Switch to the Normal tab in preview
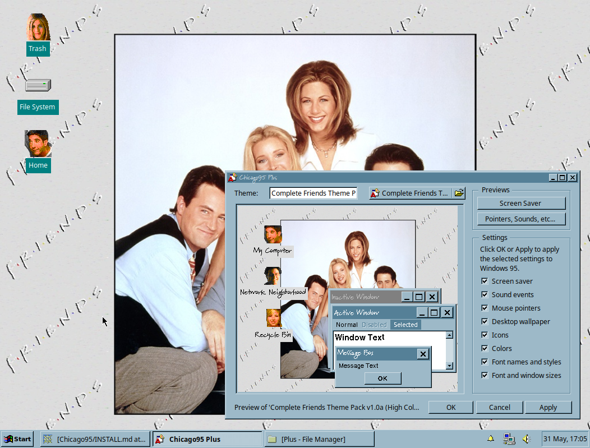 347,324
